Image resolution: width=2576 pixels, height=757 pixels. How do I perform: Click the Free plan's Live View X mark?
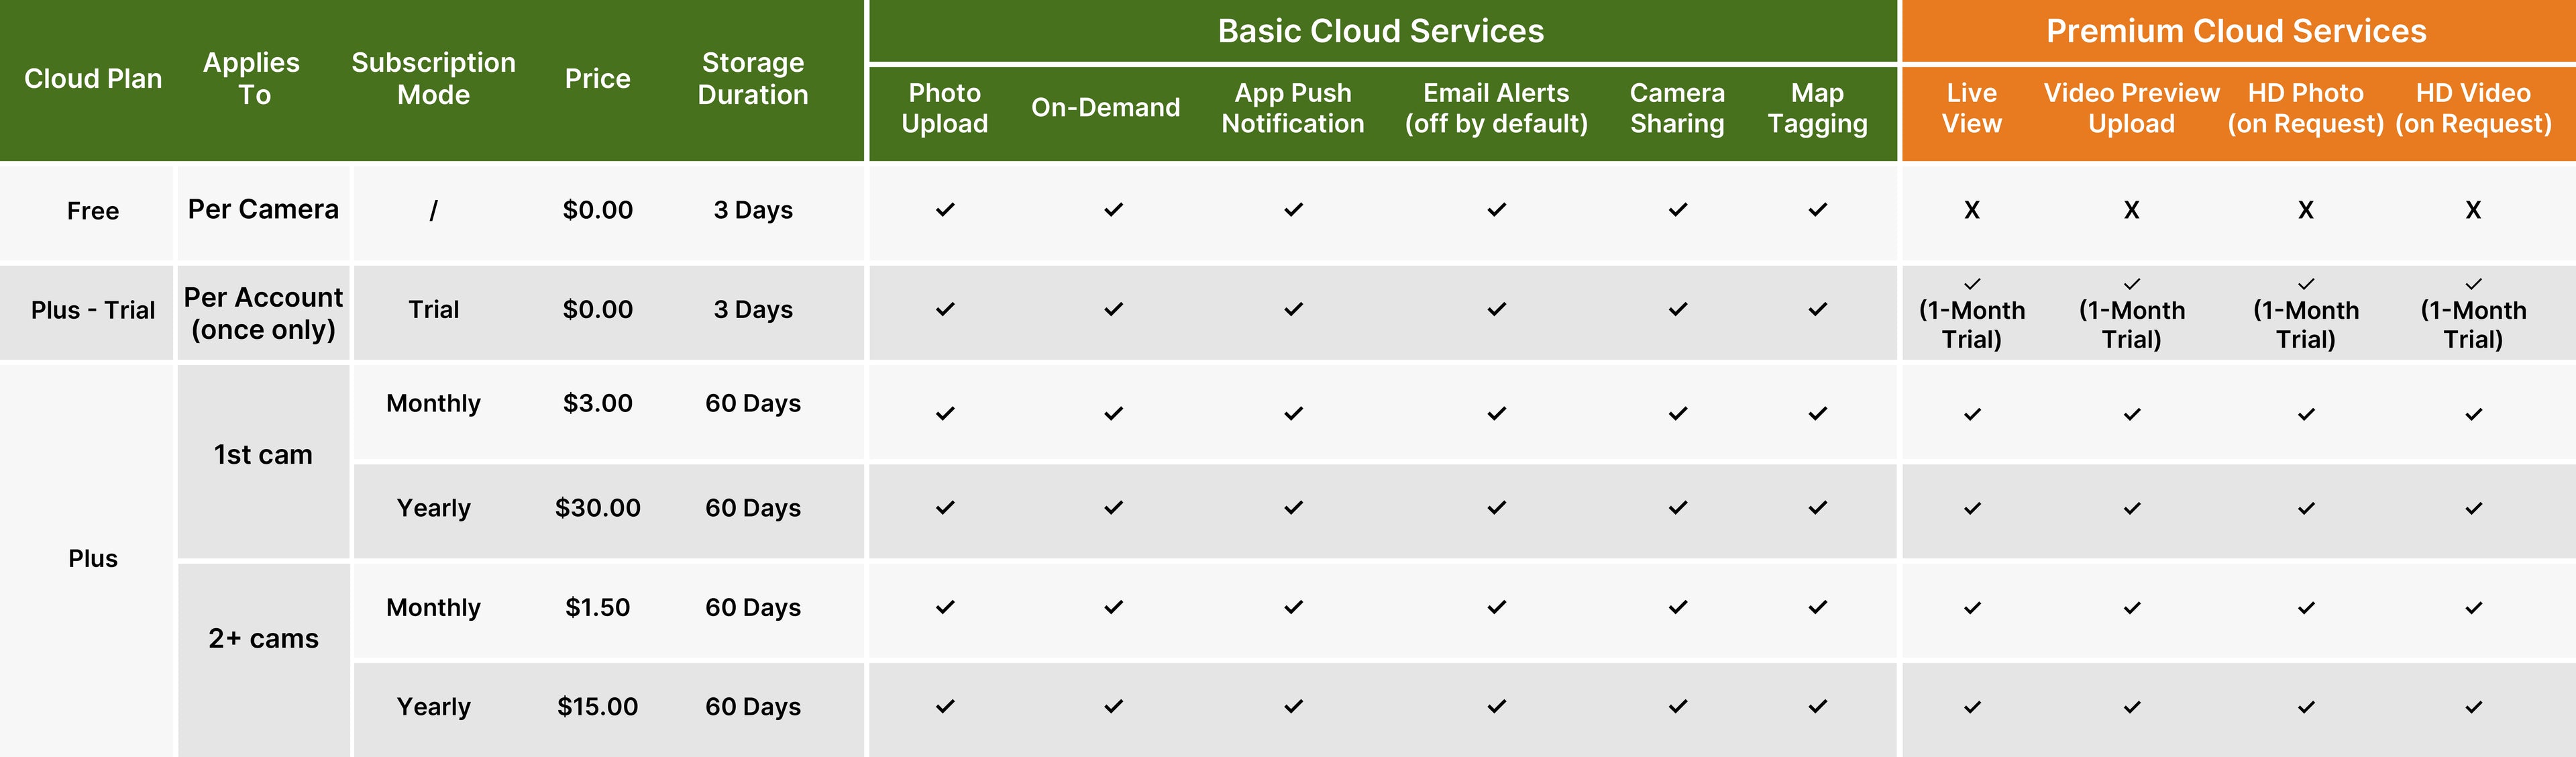click(x=1971, y=210)
